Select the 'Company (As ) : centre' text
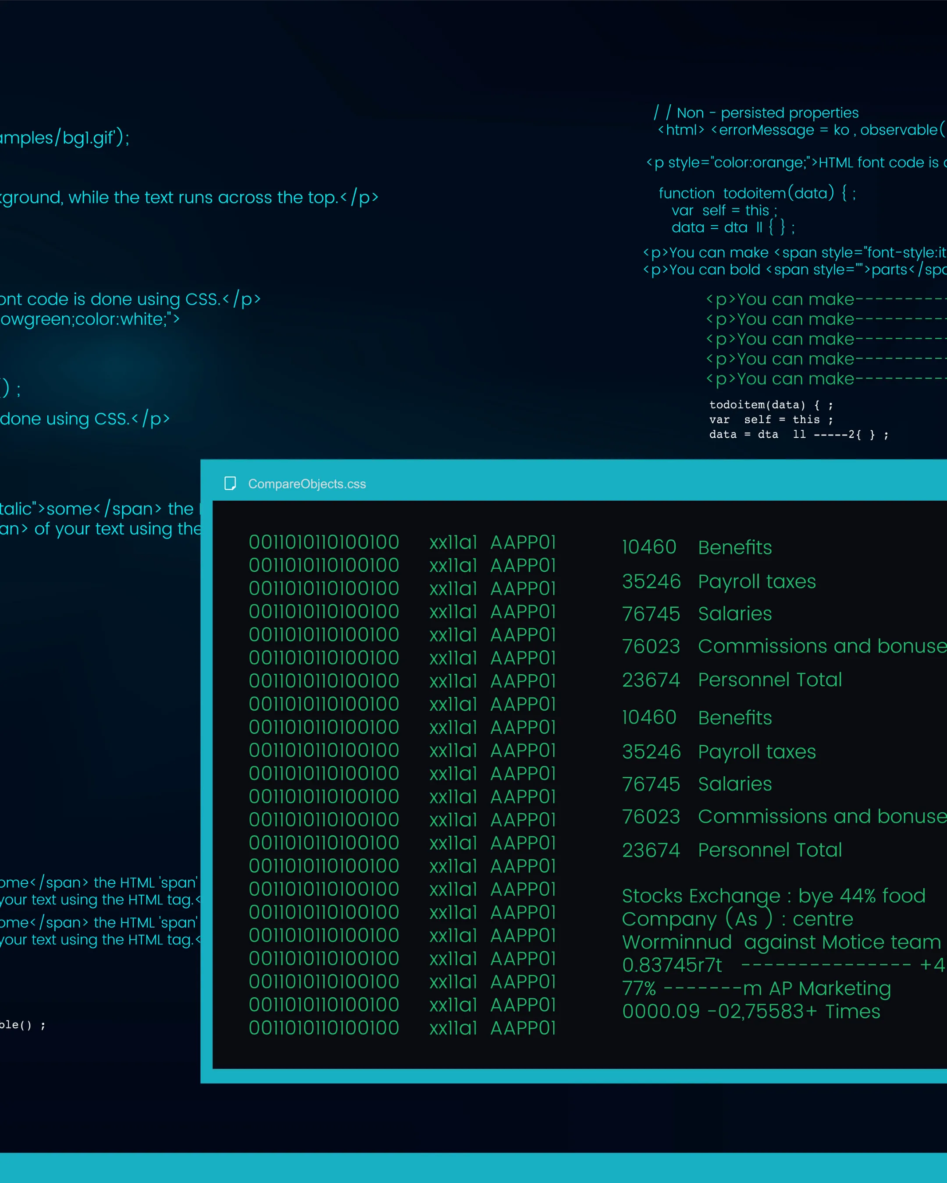Image resolution: width=947 pixels, height=1183 pixels. pyautogui.click(x=737, y=918)
